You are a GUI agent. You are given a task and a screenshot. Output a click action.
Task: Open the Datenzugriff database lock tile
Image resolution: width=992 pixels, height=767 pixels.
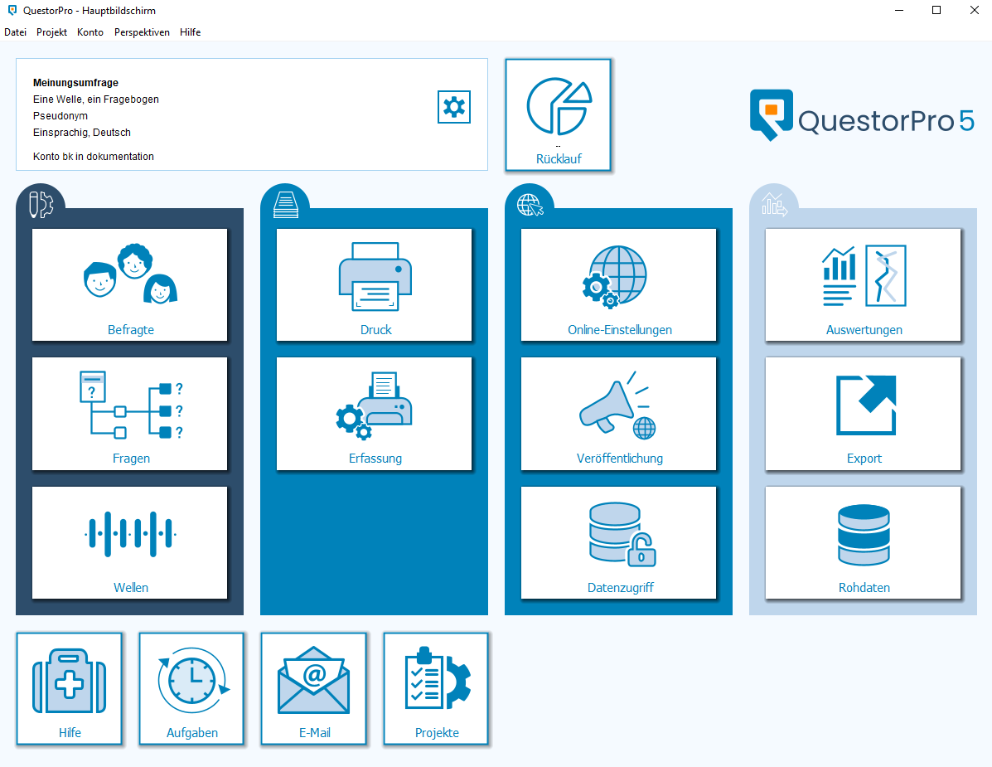point(619,542)
